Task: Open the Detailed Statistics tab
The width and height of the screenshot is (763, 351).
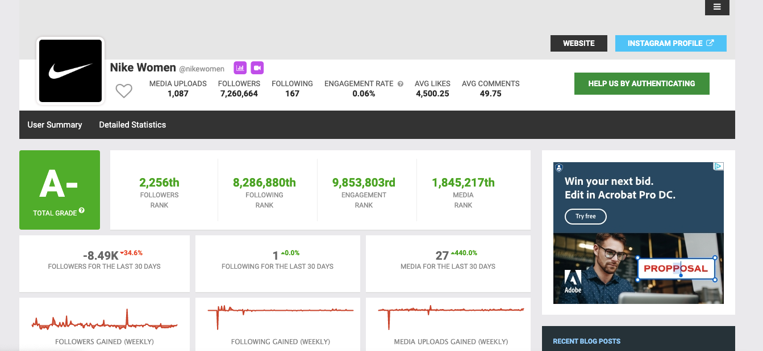Action: tap(132, 125)
